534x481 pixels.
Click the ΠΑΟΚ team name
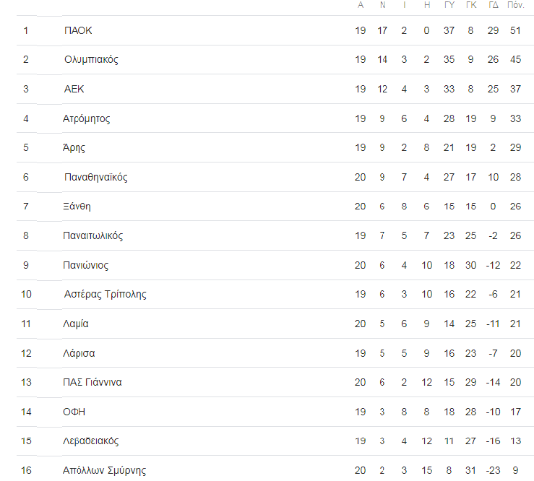pyautogui.click(x=78, y=30)
